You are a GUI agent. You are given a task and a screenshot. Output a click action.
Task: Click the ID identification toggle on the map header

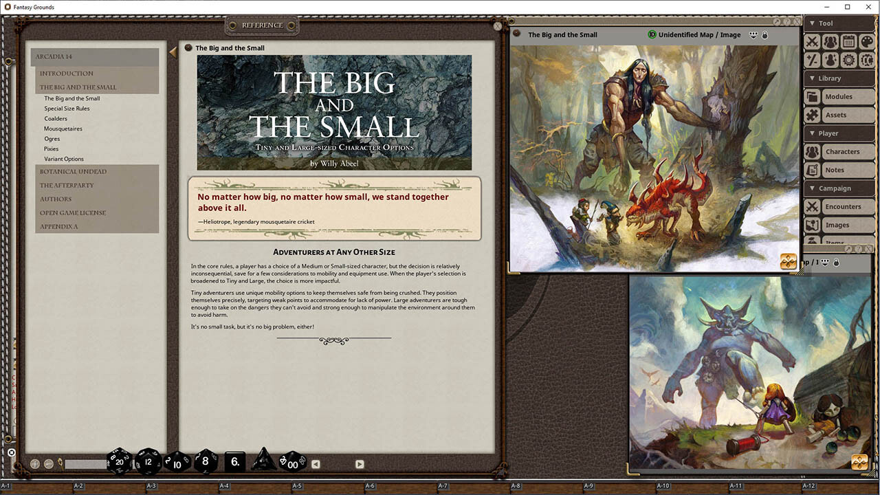click(x=650, y=34)
